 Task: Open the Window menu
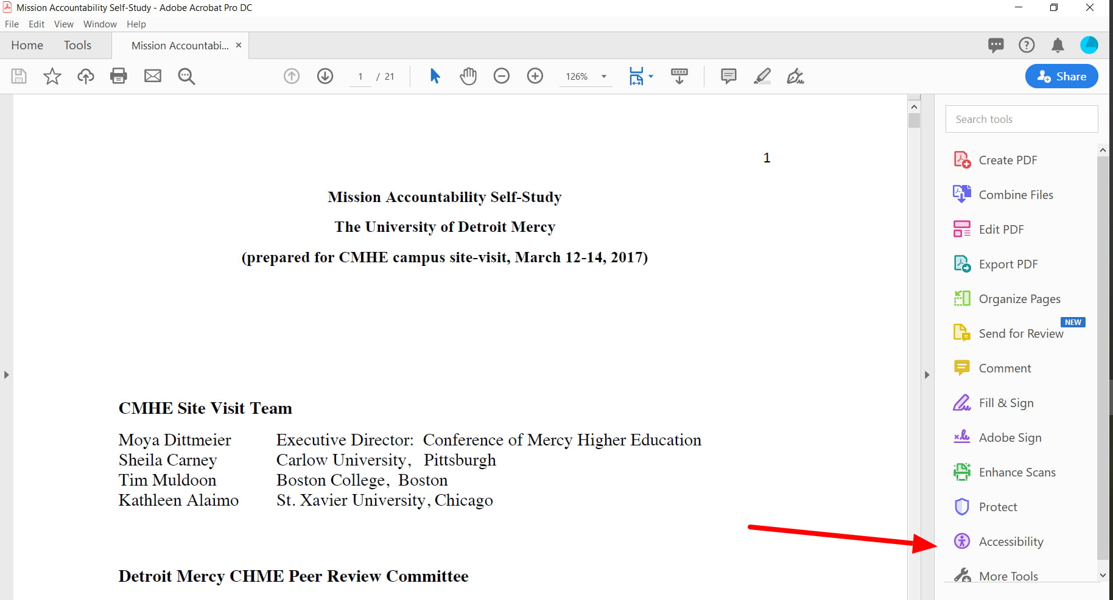tap(100, 24)
